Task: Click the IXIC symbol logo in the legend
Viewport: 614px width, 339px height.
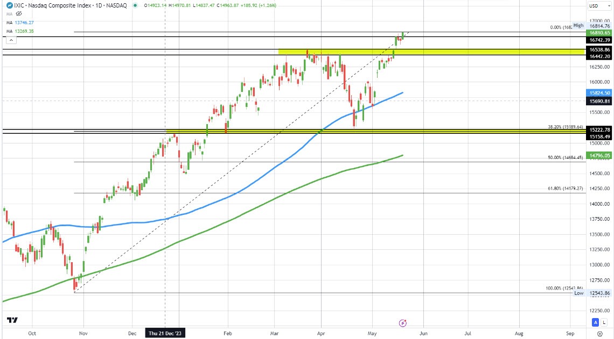Action: [9, 5]
